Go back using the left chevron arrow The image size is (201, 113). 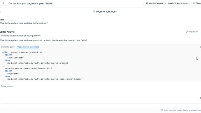point(3,3)
